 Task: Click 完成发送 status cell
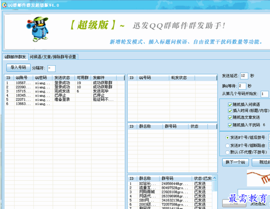pyautogui.click(x=62, y=91)
